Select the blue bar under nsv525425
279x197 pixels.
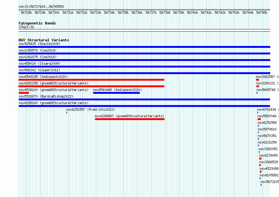[144, 47]
